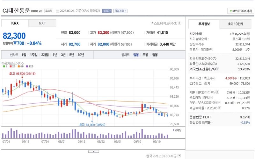
Task: Click help icon beside 배당수익률 2025.03
Action: tap(220, 108)
